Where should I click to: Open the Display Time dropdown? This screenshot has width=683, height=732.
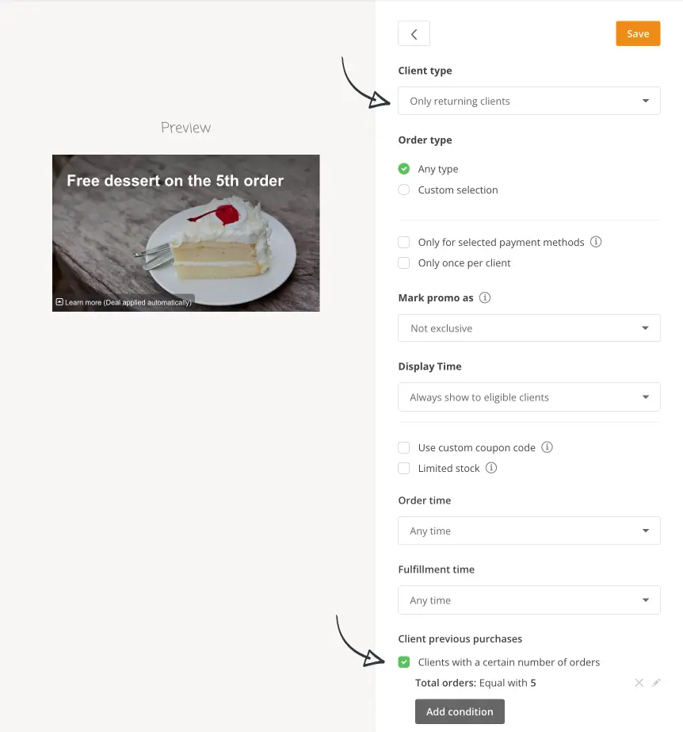click(529, 397)
